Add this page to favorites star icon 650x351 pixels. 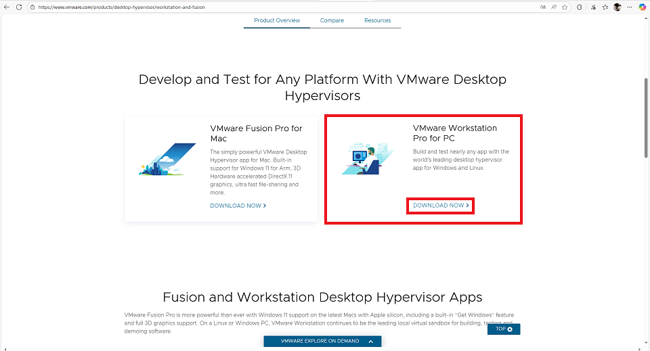click(565, 7)
